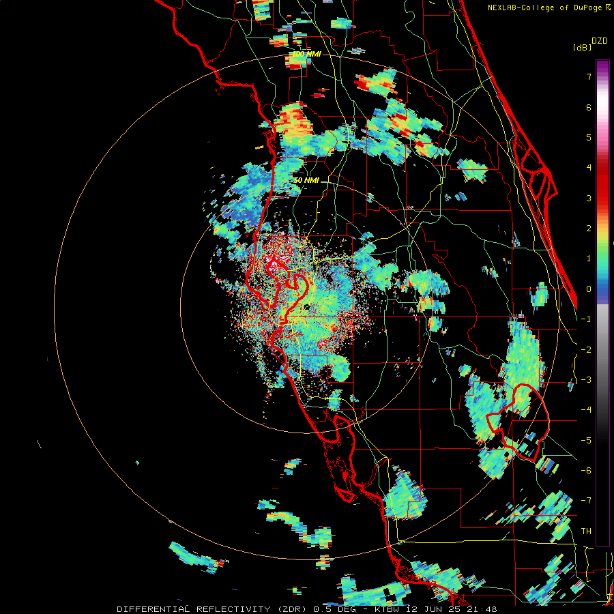This screenshot has height=614, width=614.
Task: Select the "7" value on the scale
Action: click(x=589, y=76)
